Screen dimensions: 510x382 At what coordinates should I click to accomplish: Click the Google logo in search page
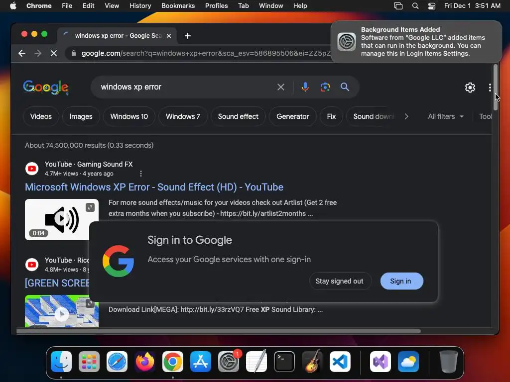point(45,88)
